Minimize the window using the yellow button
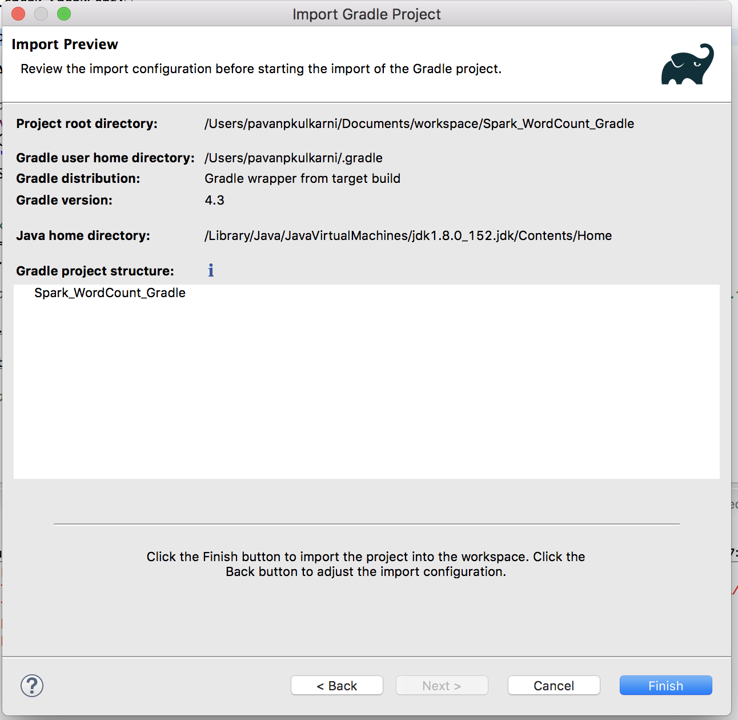Screen dimensions: 738x720 pos(41,14)
